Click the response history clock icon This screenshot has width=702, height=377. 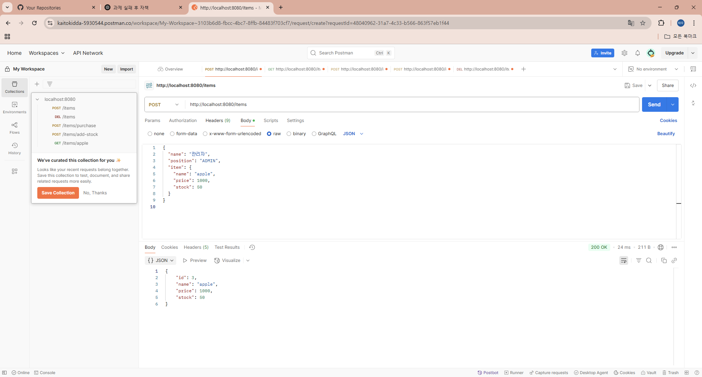(252, 247)
